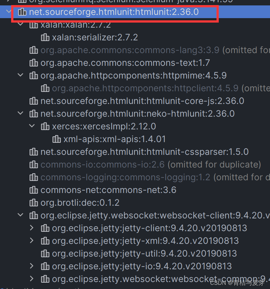
Task: Expand the jetty-xml dependency node
Action: click(x=32, y=241)
